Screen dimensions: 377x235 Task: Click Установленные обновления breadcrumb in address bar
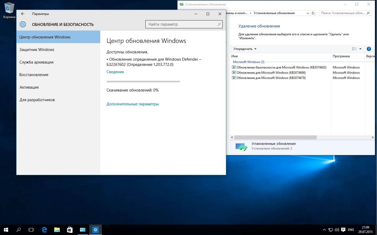(x=274, y=13)
